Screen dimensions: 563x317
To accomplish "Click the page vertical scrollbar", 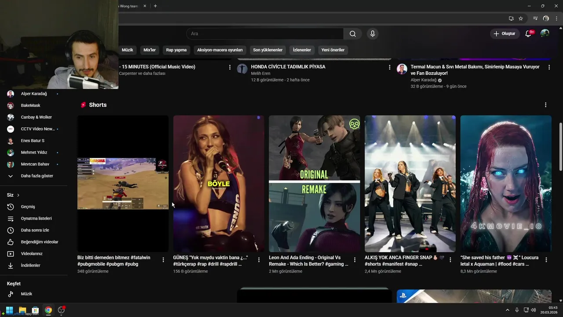I will coord(560,147).
